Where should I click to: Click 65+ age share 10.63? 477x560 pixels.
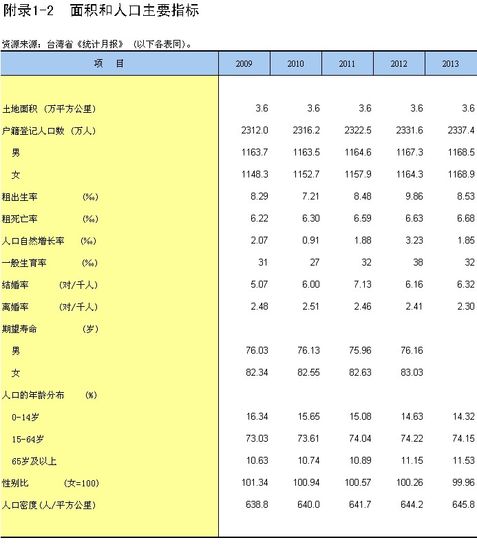(257, 461)
